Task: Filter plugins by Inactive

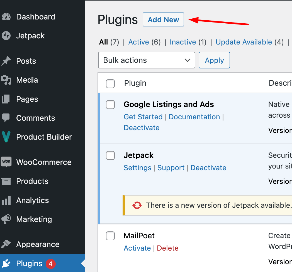Action: click(x=183, y=42)
